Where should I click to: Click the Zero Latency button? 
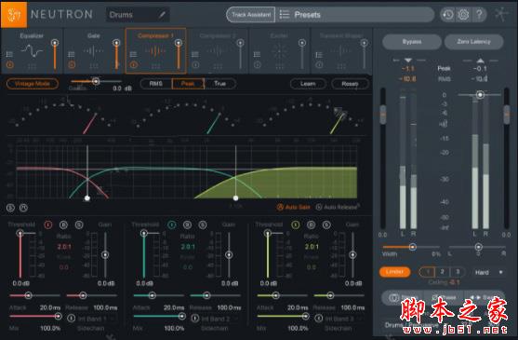point(473,42)
